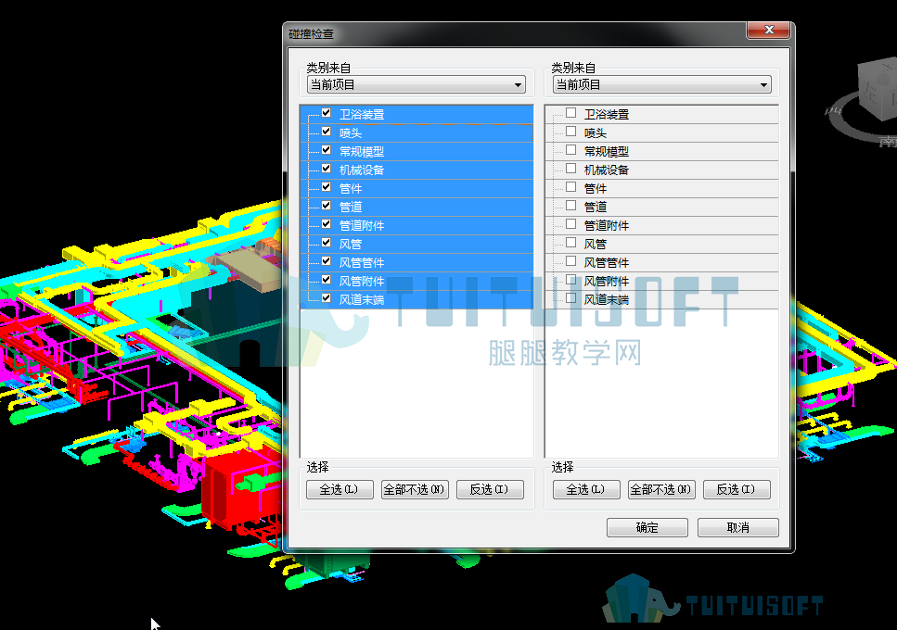
Task: Uncheck 管道附件 in the left category list
Action: pyautogui.click(x=327, y=224)
